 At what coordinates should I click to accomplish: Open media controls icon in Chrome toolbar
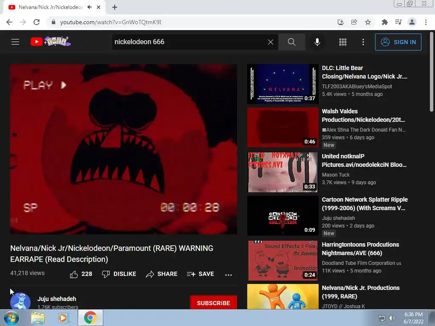pyautogui.click(x=398, y=22)
